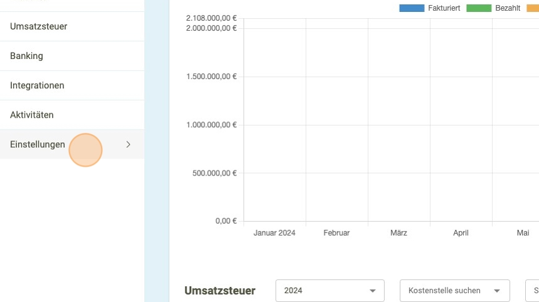Image resolution: width=539 pixels, height=302 pixels.
Task: Click the Januar 2024 axis label
Action: pos(275,233)
